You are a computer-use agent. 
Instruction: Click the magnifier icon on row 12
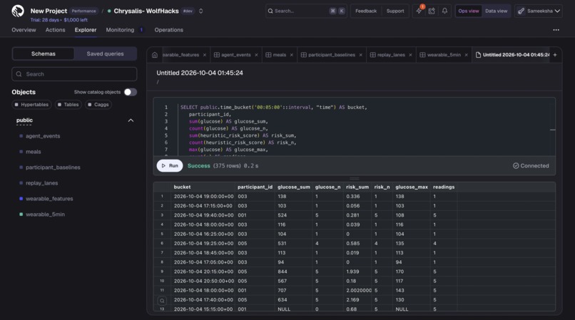(x=162, y=301)
